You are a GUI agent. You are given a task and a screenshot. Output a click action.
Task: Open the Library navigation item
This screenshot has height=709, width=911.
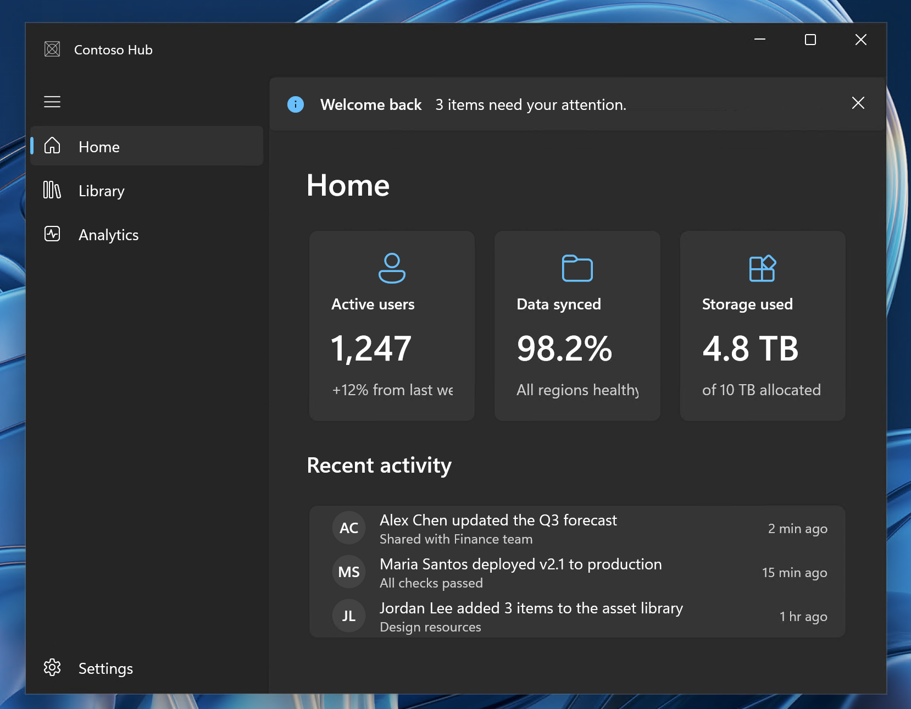pos(147,190)
